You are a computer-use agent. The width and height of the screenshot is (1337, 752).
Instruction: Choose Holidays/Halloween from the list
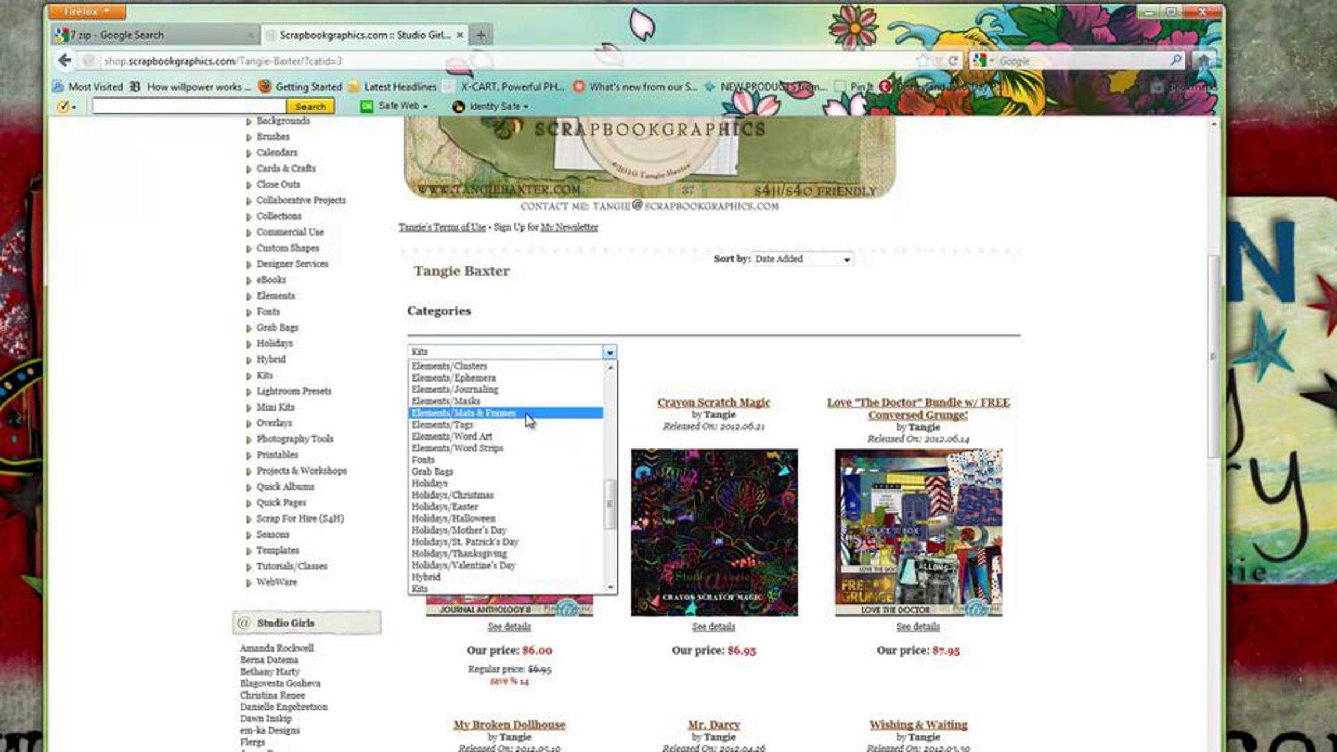tap(453, 518)
